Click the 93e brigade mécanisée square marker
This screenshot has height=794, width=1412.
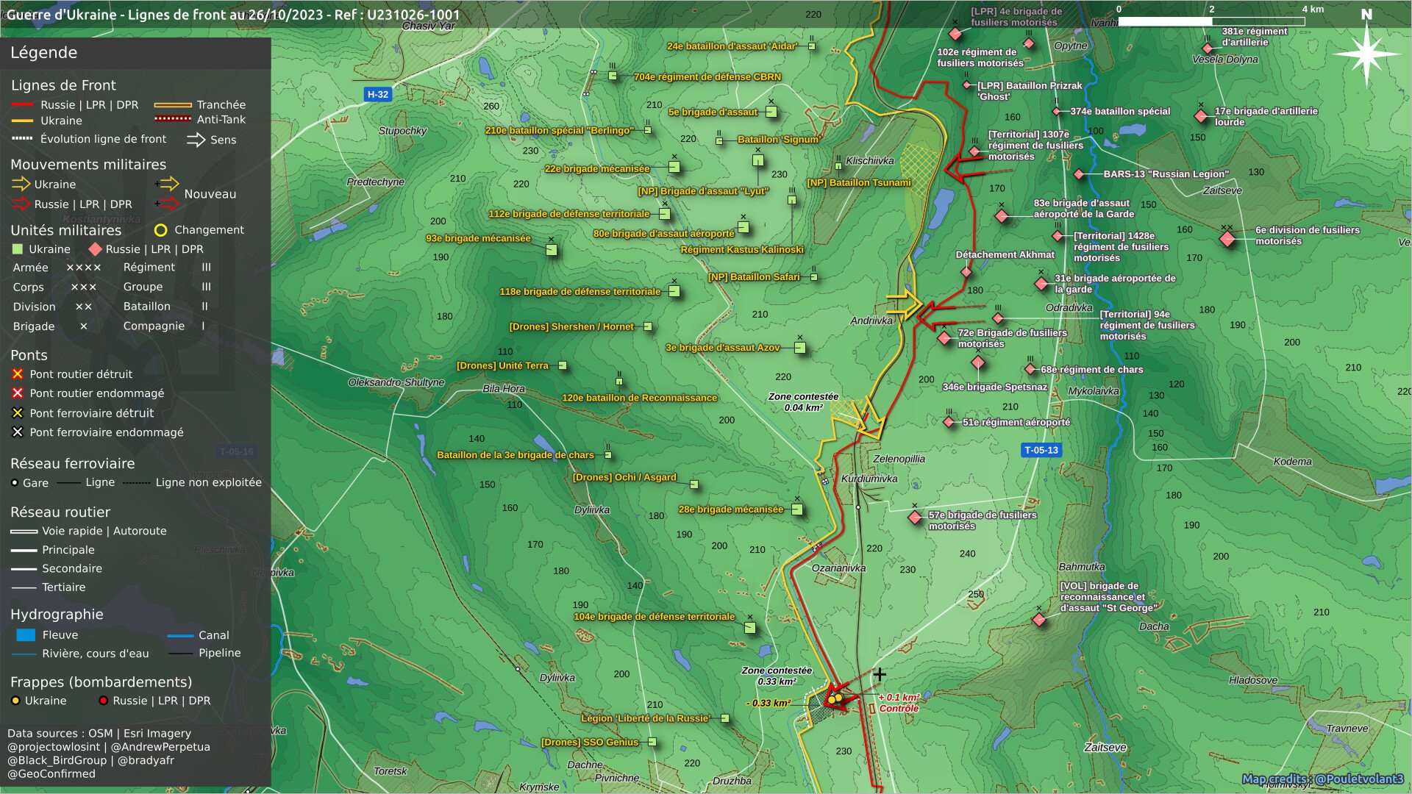pyautogui.click(x=552, y=251)
